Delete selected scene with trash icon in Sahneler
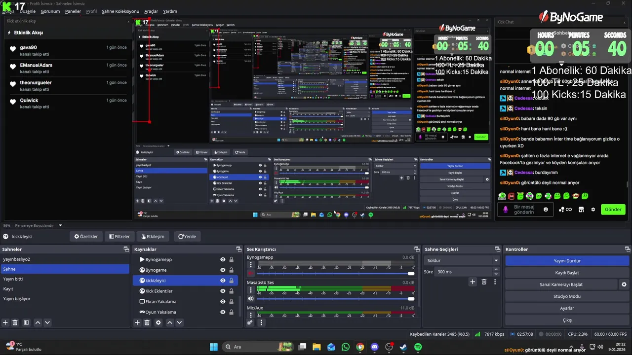This screenshot has width=632, height=355. (15, 322)
